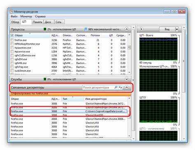Open the Монитор menu

click(x=26, y=16)
